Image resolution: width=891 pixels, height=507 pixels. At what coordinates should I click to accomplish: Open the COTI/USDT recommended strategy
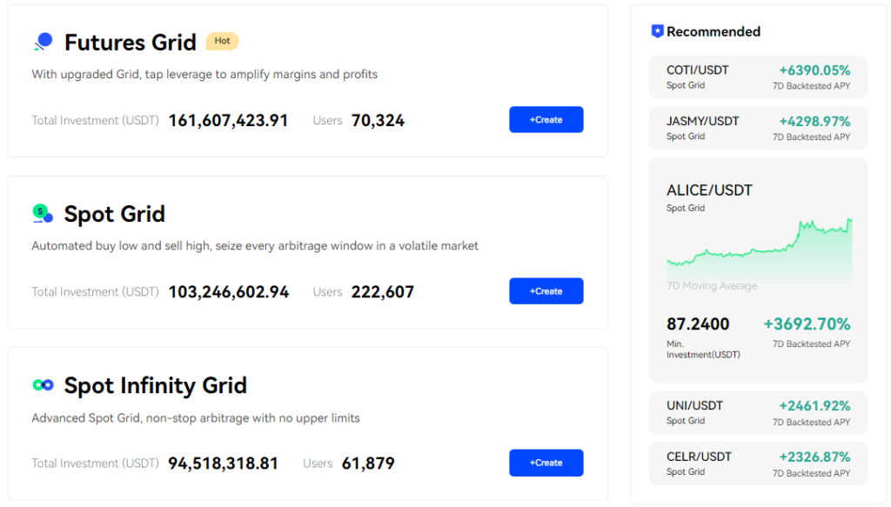[x=757, y=77]
